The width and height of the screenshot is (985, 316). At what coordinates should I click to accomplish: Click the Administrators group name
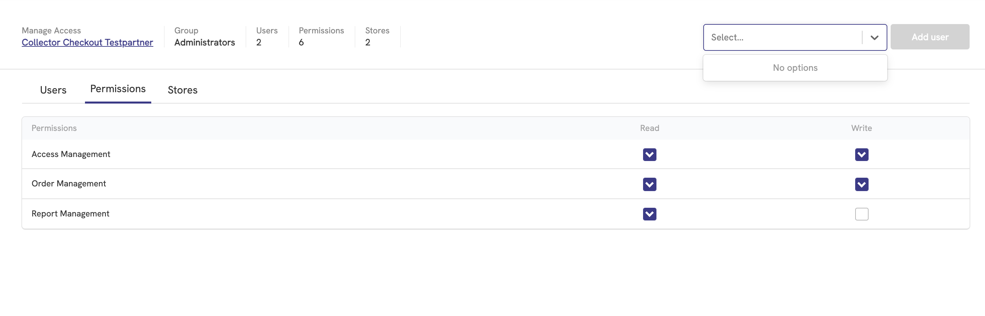coord(204,42)
